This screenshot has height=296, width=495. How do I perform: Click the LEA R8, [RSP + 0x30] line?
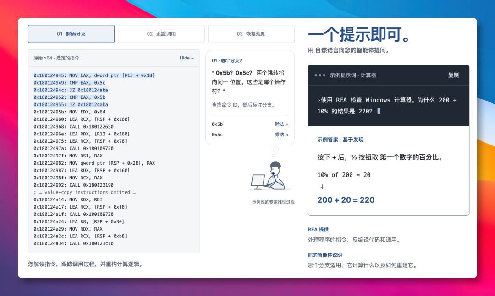(x=79, y=221)
